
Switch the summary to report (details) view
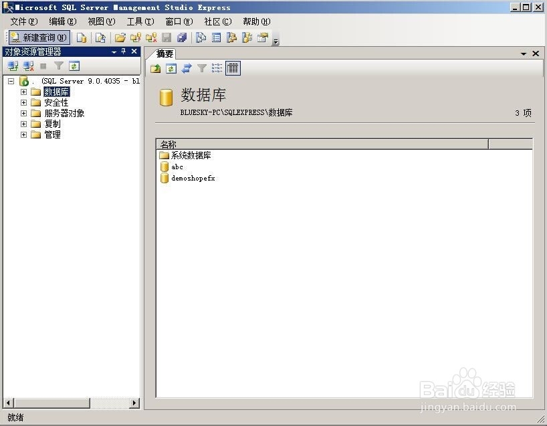[x=233, y=68]
